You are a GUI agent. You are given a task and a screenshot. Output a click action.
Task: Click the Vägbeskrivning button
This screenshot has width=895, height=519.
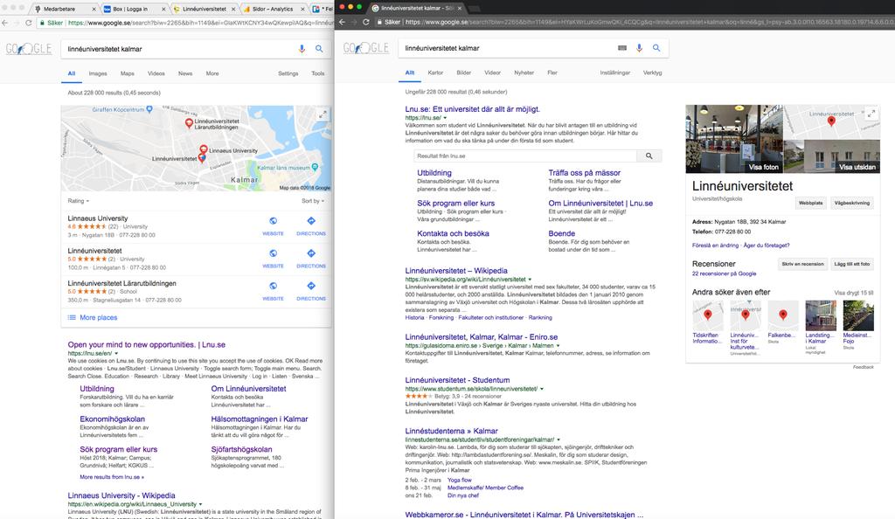coord(852,203)
